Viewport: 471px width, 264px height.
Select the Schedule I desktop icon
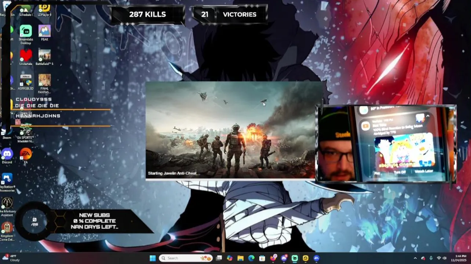coord(26,10)
